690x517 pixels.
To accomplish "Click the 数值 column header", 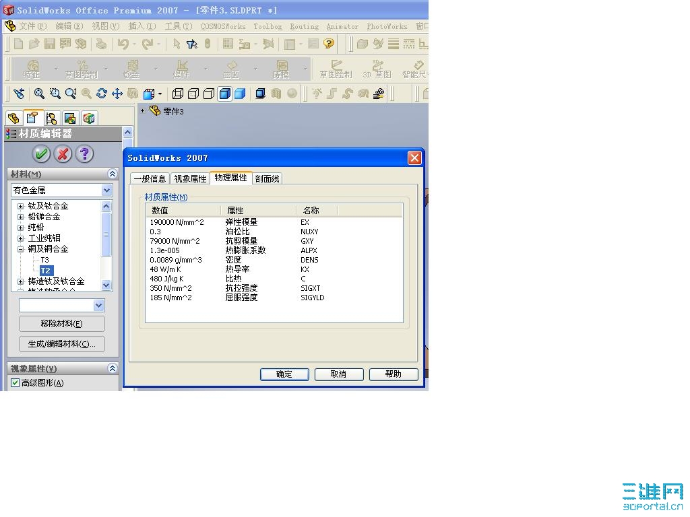I will tap(183, 211).
